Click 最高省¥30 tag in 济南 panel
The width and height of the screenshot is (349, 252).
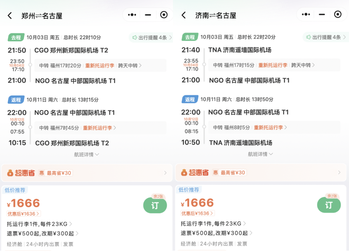(x=230, y=173)
